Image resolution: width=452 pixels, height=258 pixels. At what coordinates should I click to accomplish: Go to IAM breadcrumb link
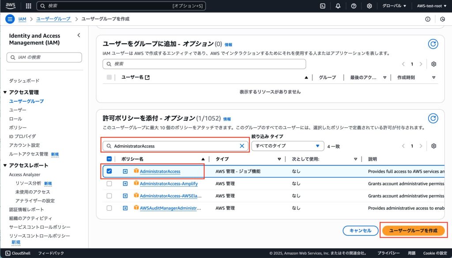coord(22,19)
